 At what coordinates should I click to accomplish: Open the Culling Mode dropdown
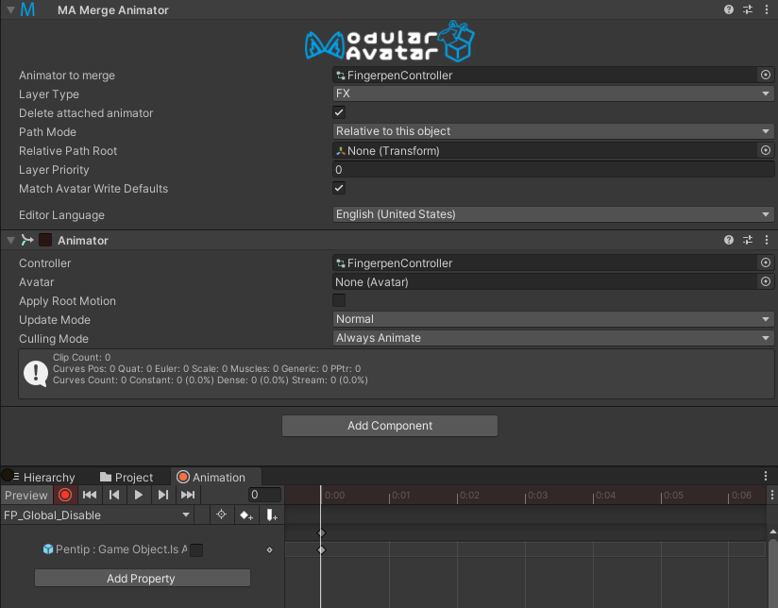tap(553, 337)
